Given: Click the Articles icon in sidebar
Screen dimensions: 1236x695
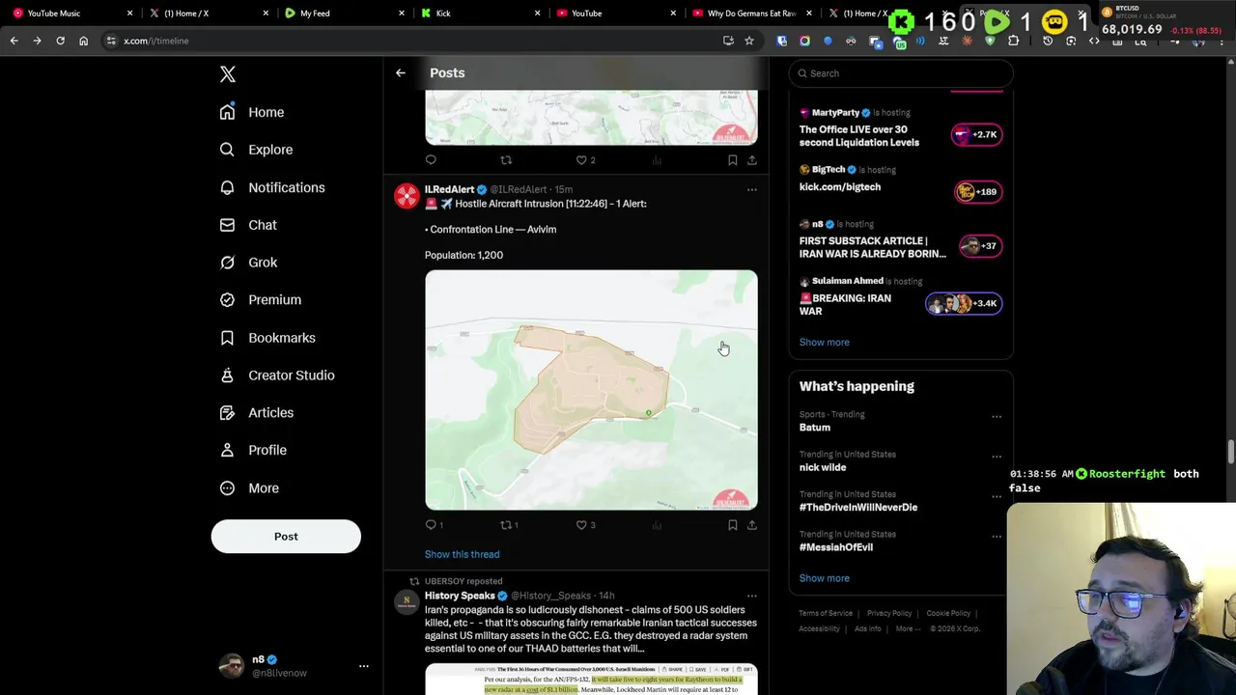Looking at the screenshot, I should coord(227,413).
